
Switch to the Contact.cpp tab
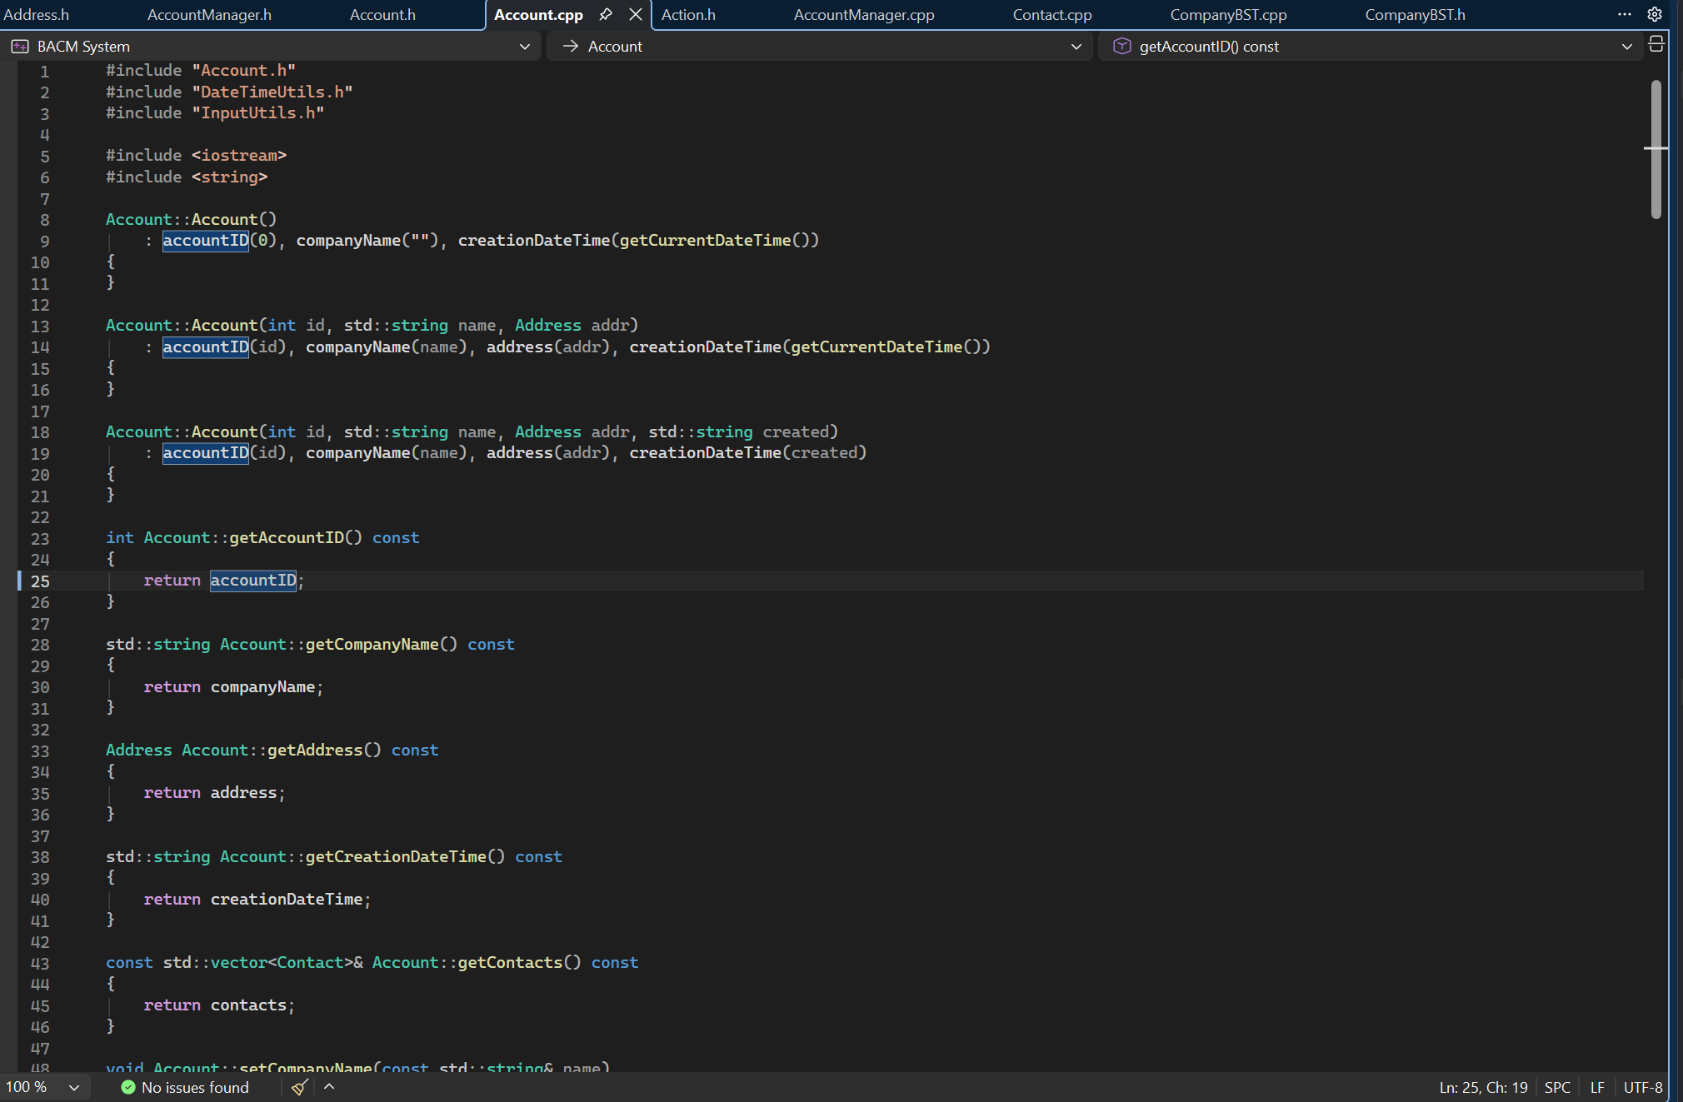tap(1052, 15)
